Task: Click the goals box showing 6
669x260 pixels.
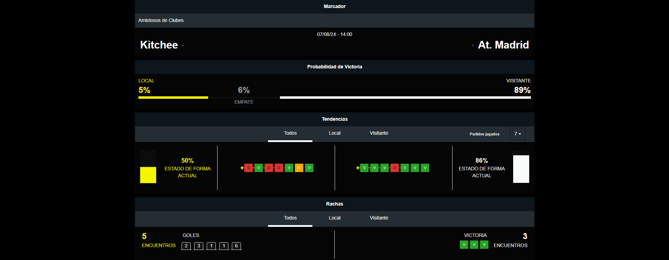Action: 236,246
